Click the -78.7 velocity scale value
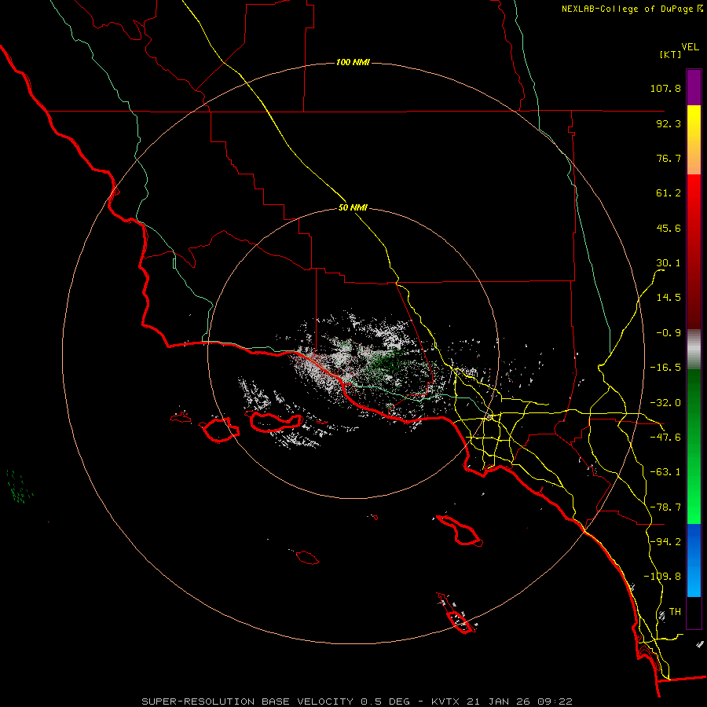Screen dimensions: 707x707 [665, 507]
